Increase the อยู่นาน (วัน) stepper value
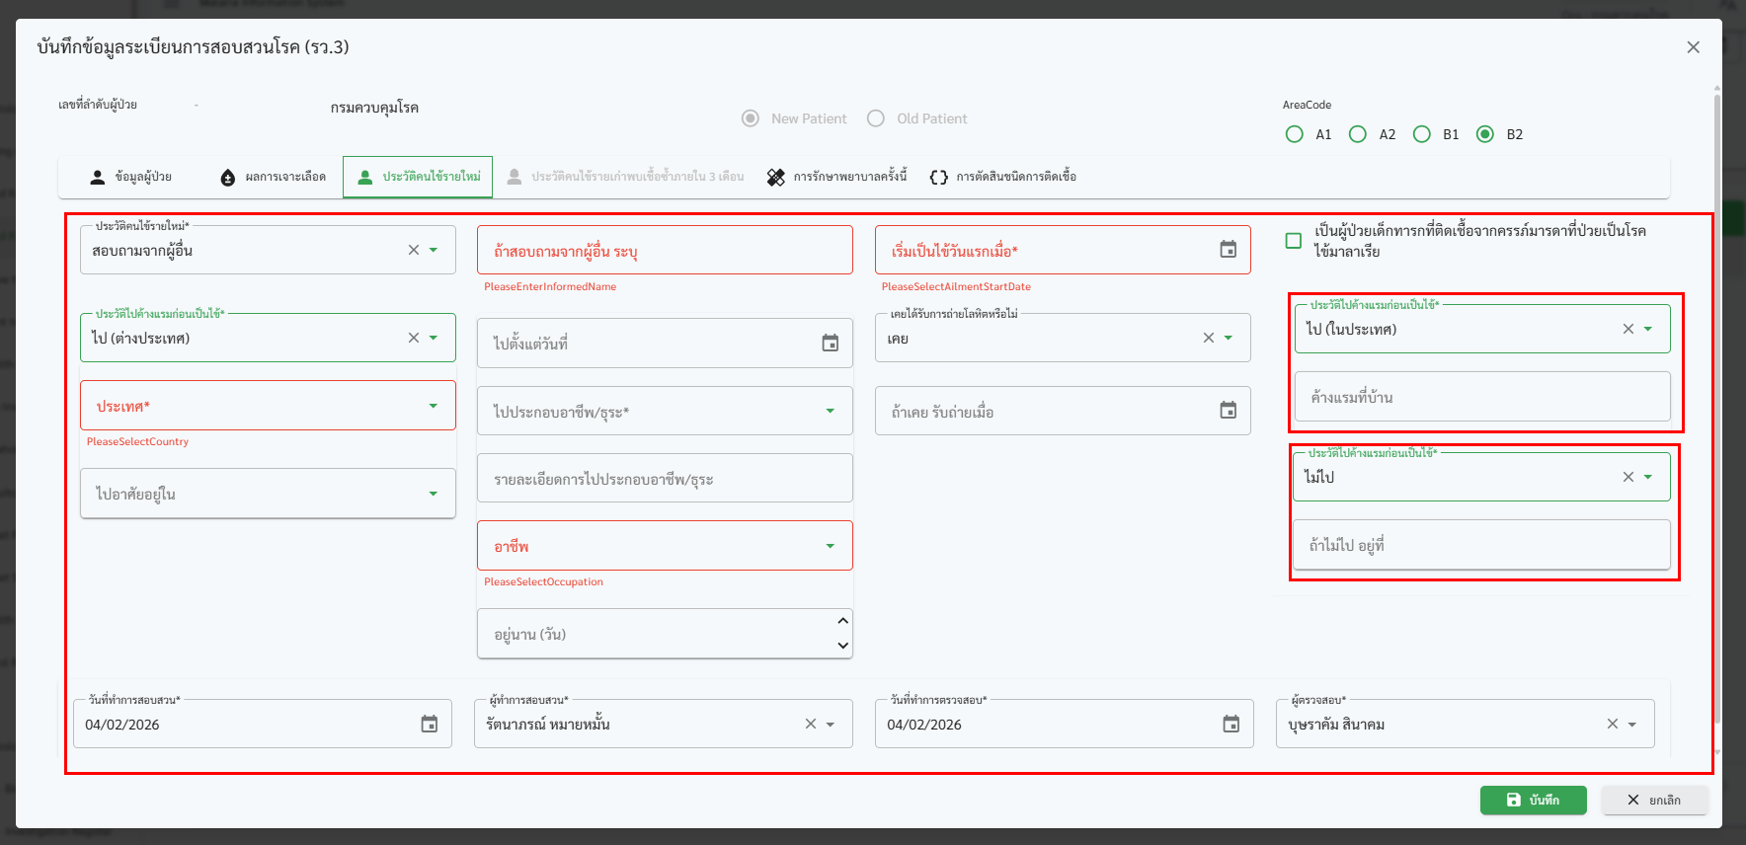This screenshot has height=845, width=1746. (842, 621)
